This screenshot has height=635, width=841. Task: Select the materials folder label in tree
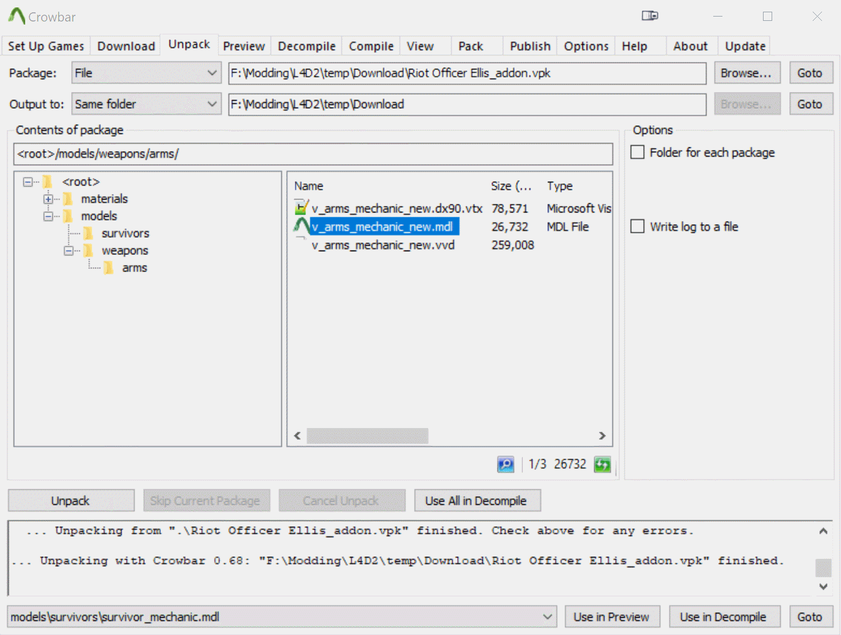pos(104,199)
